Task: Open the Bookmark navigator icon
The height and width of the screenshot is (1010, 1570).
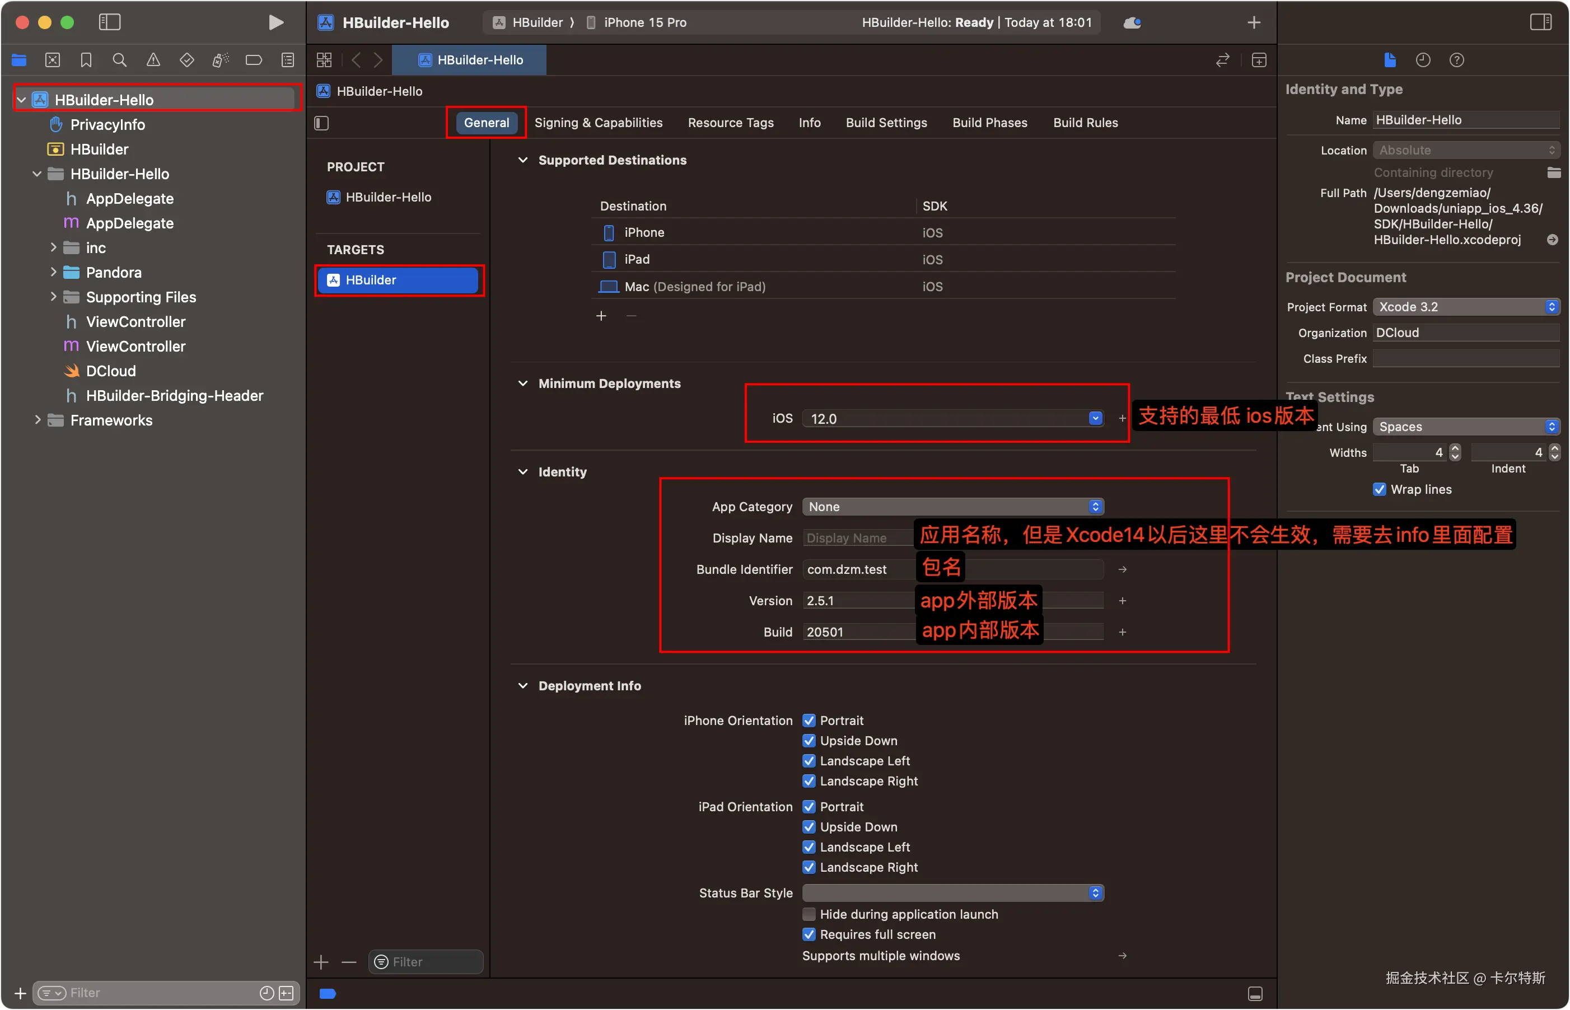Action: click(x=86, y=60)
